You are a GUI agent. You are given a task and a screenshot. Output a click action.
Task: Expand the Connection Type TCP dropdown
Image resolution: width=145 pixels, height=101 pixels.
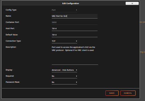coord(64,41)
